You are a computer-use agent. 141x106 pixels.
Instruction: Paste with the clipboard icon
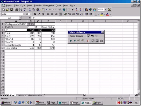click(x=38, y=10)
